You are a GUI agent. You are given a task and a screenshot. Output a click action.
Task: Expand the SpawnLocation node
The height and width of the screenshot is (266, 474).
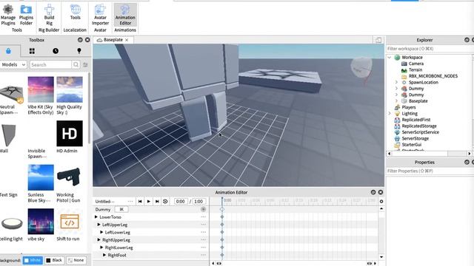396,82
